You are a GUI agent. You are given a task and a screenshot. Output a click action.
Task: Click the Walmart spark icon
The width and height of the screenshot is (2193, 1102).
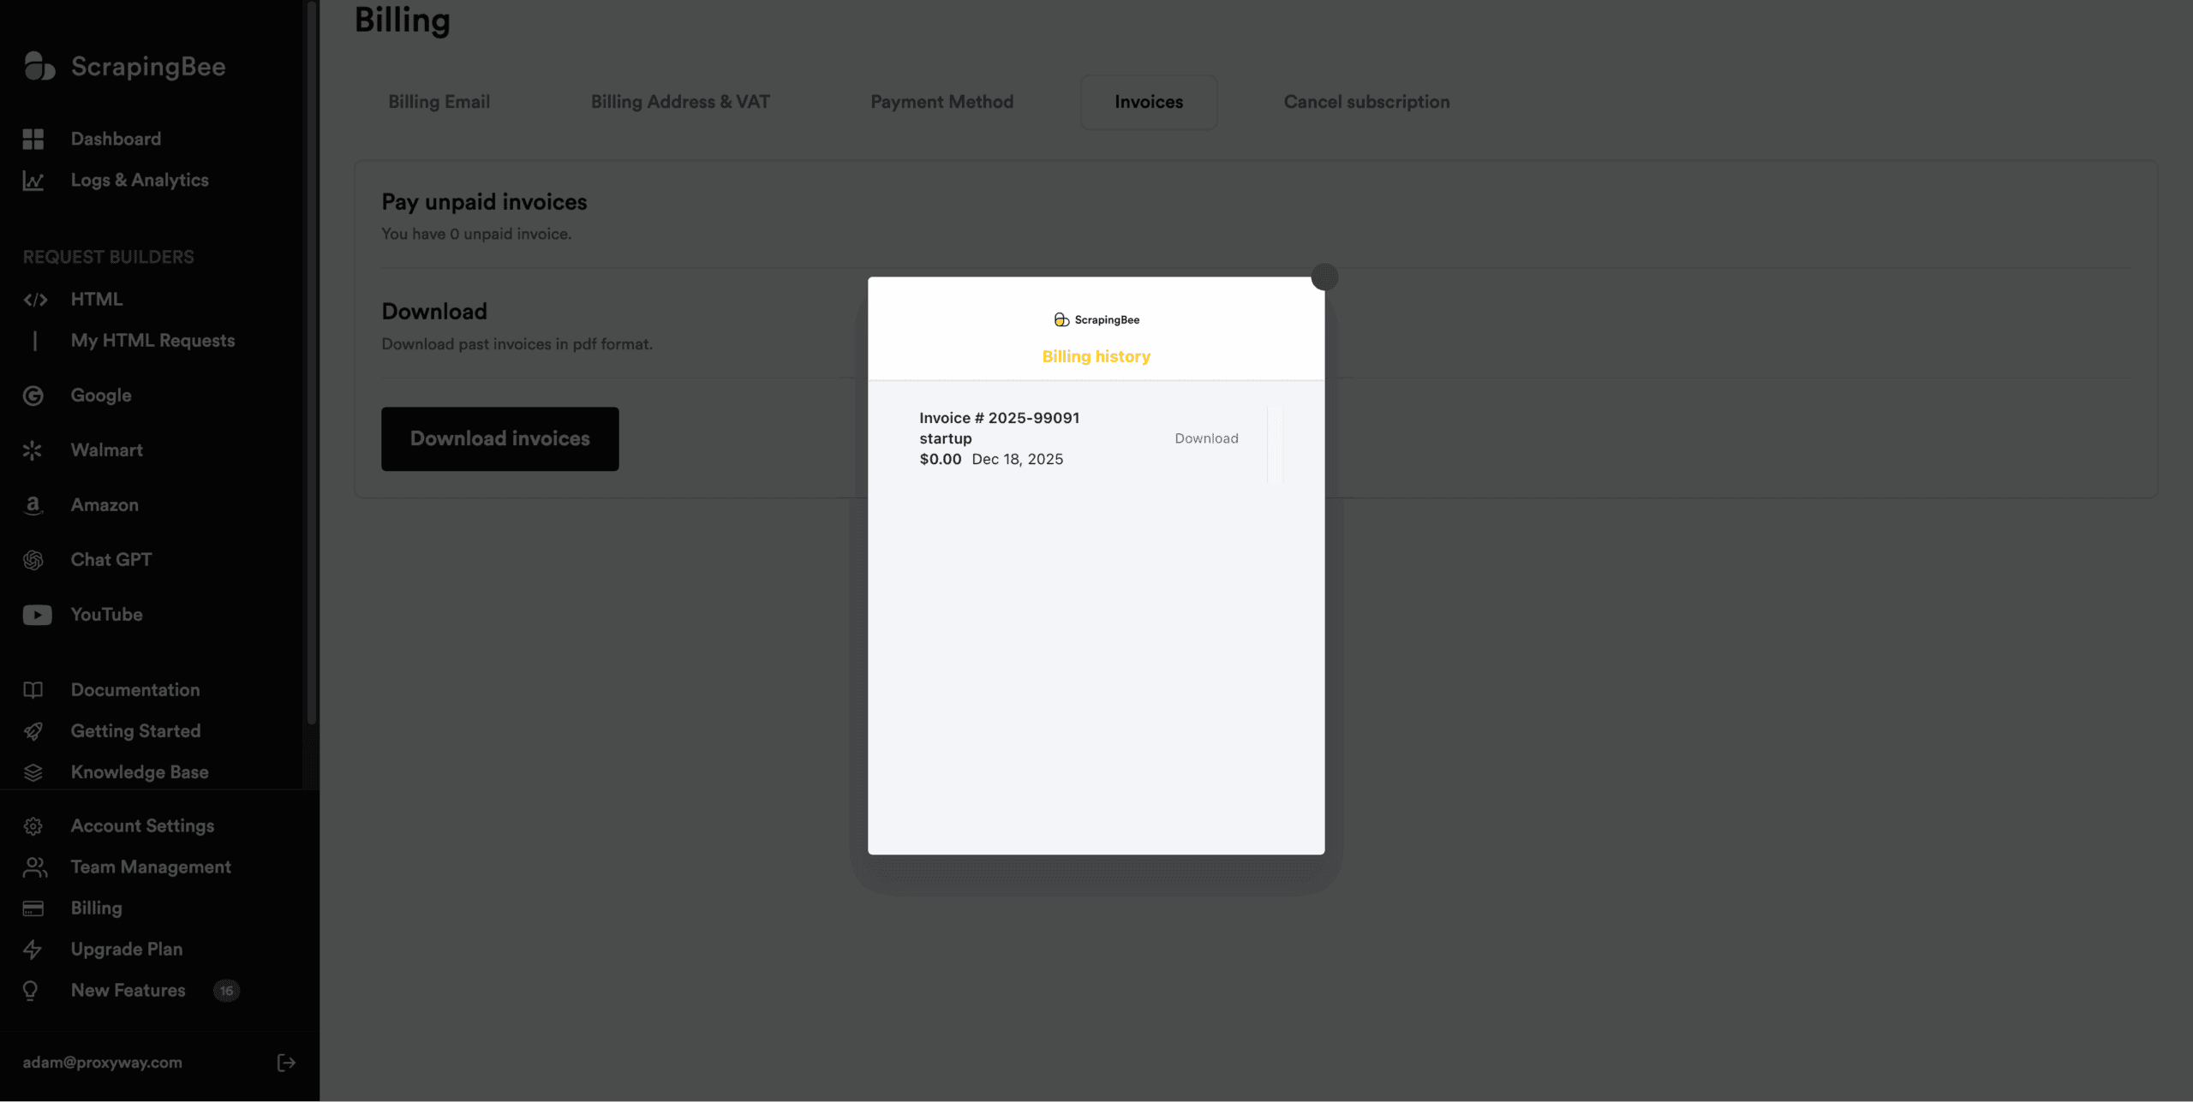[33, 450]
